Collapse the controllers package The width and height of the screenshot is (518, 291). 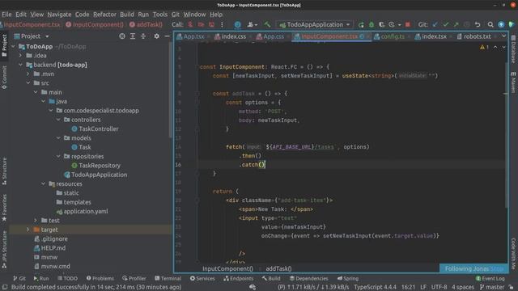tap(58, 120)
